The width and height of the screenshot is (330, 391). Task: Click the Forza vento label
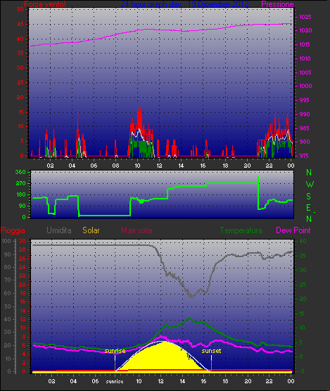click(45, 4)
